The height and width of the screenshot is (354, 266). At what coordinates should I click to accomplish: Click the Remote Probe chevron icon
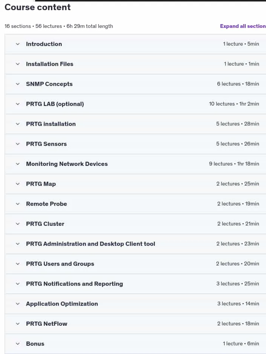click(x=18, y=204)
